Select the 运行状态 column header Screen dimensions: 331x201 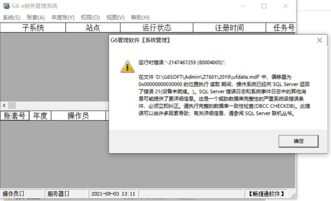pyautogui.click(x=157, y=28)
